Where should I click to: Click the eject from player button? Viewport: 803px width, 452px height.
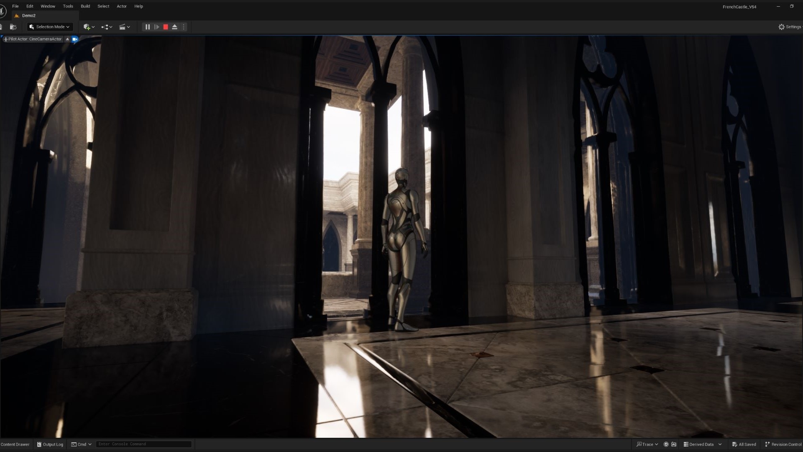tap(175, 27)
